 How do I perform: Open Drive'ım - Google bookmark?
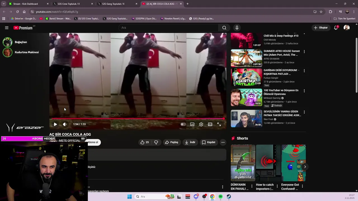[23, 19]
